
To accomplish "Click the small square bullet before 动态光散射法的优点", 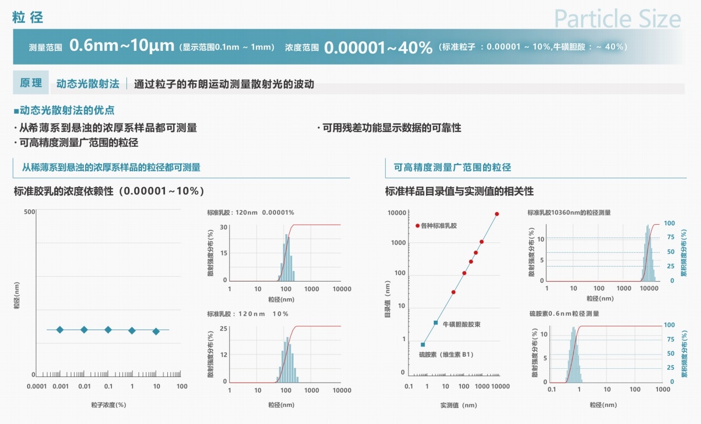I will pos(16,111).
